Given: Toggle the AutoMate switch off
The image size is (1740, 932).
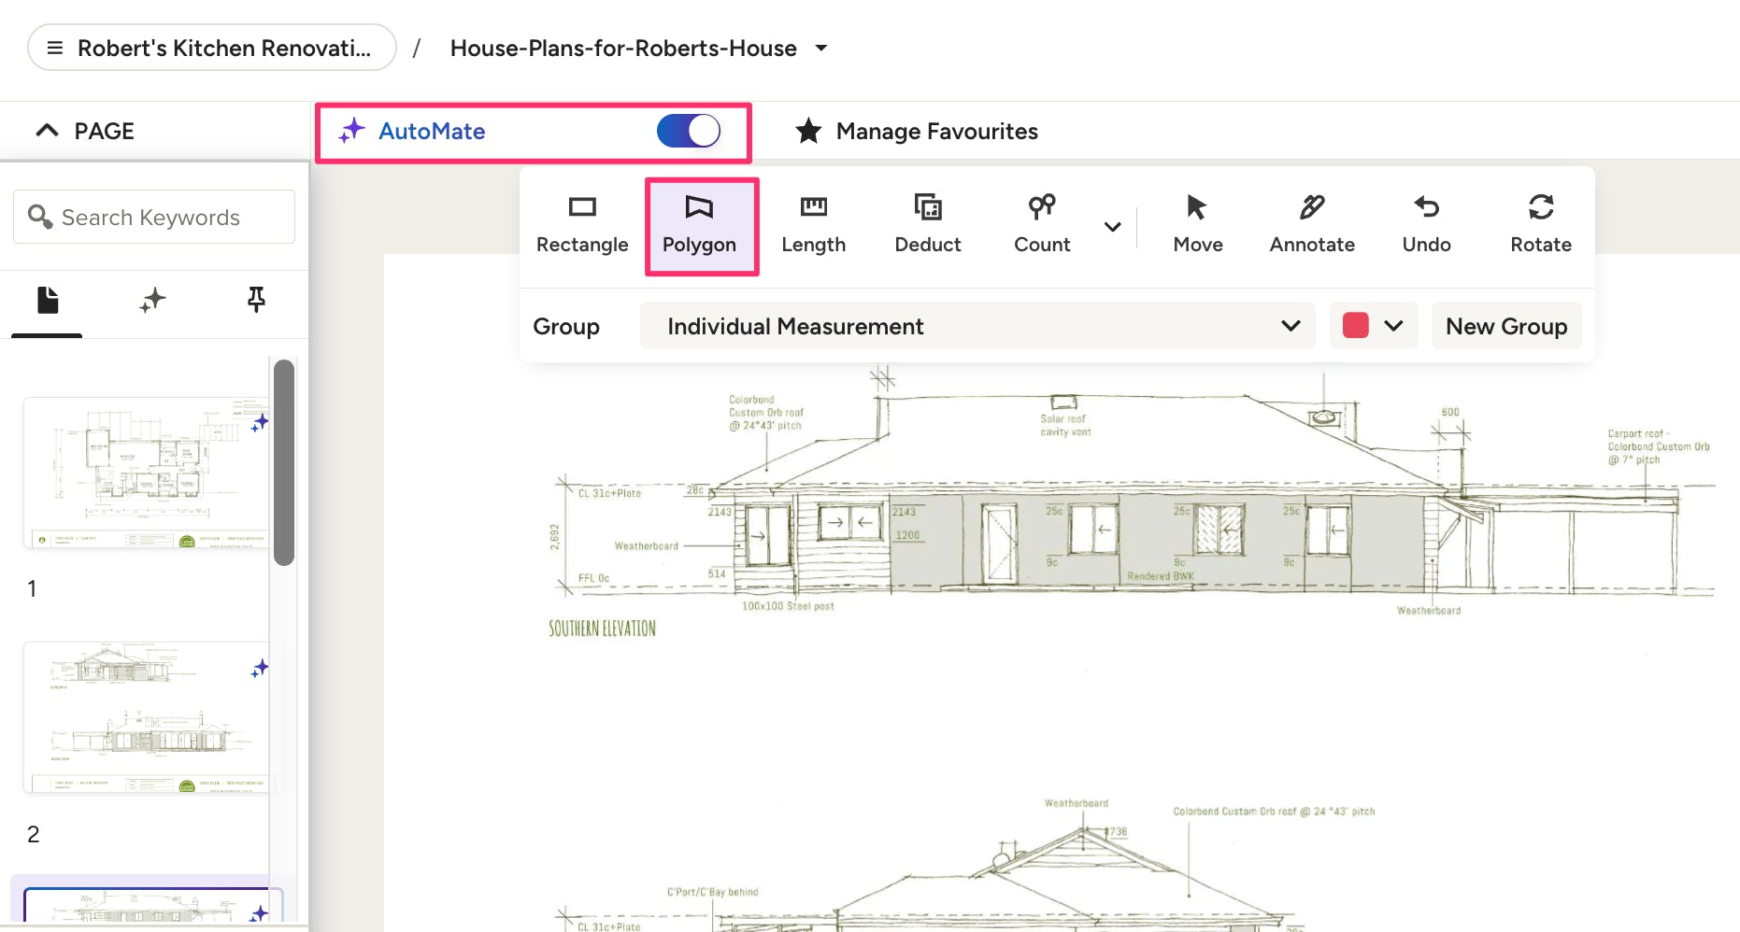Looking at the screenshot, I should (689, 131).
